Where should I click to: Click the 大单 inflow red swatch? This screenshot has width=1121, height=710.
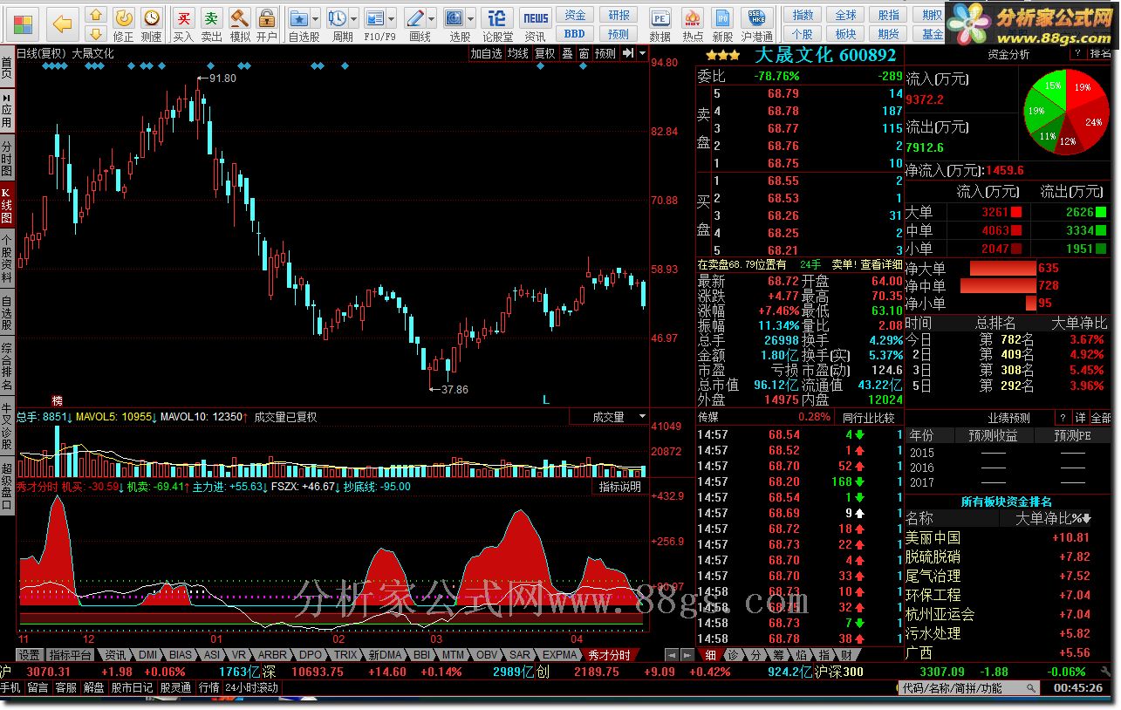(x=1015, y=212)
